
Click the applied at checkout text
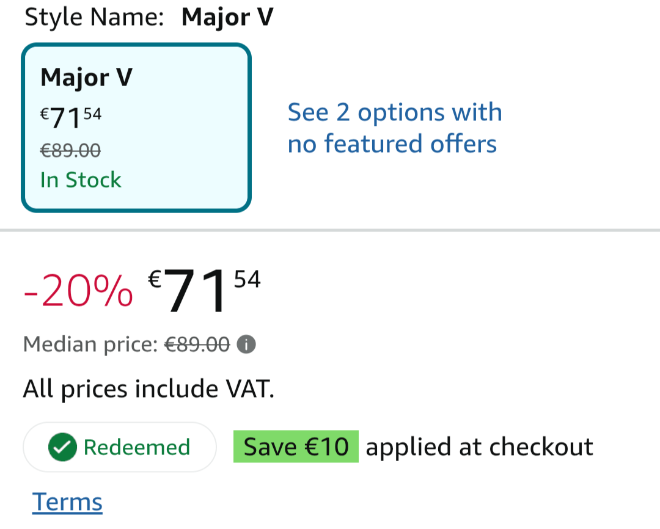[479, 447]
